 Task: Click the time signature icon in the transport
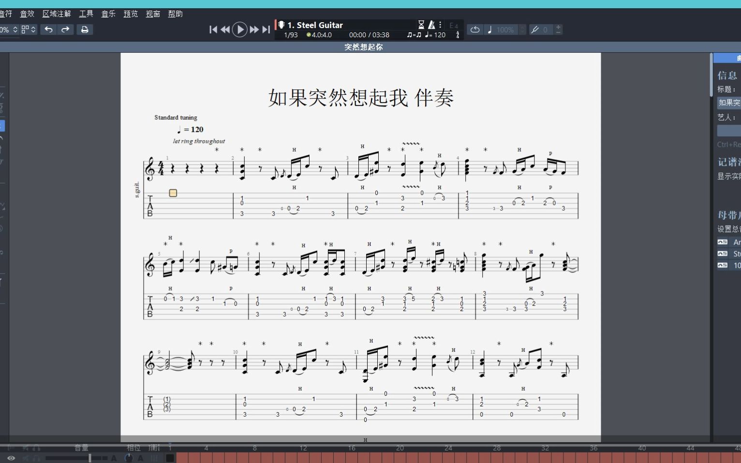(x=458, y=35)
